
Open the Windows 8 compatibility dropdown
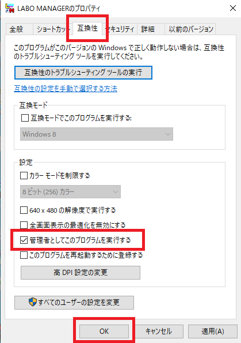(x=97, y=134)
